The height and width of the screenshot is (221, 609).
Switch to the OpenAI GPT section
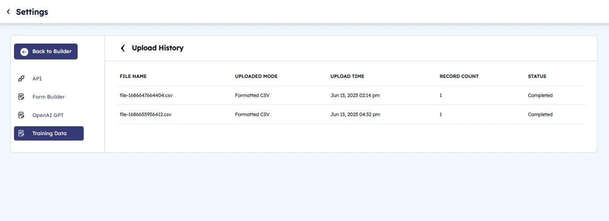click(x=48, y=115)
